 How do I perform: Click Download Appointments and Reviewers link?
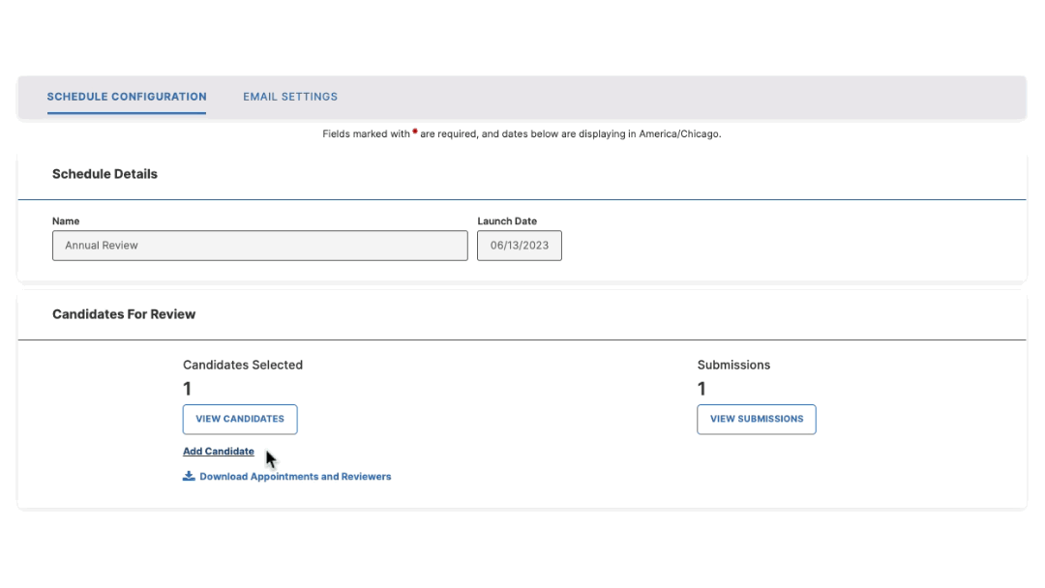tap(295, 477)
